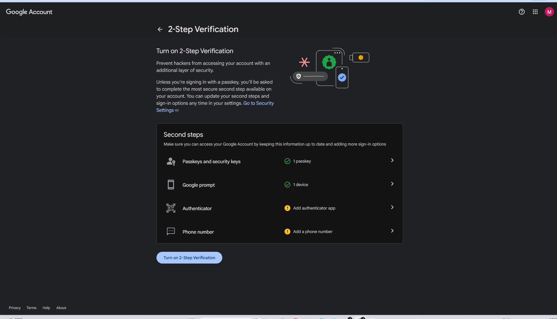Click the Turn on 2-Step Verification heading
Viewport: 557px width, 319px height.
click(195, 51)
